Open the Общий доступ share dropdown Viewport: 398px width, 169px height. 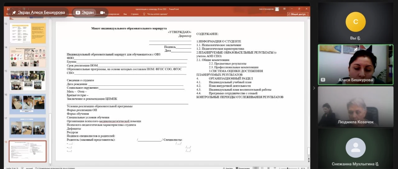[298, 14]
